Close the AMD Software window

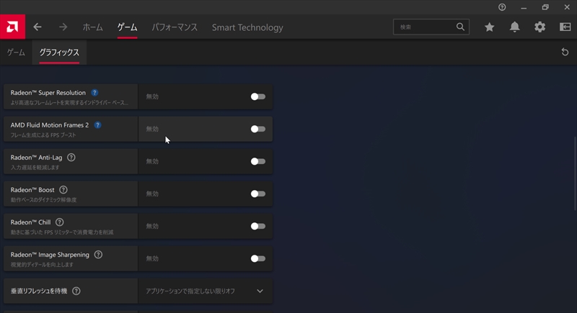(567, 7)
